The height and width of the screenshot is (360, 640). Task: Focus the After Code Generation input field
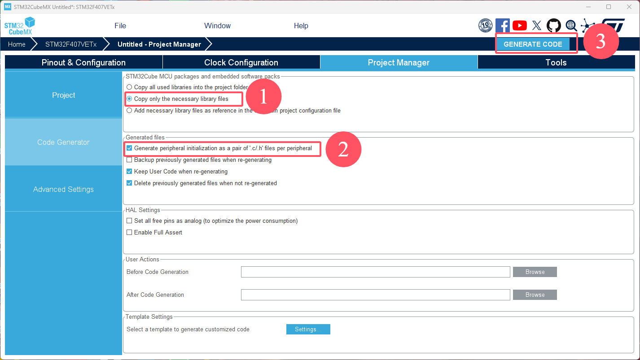click(x=376, y=295)
